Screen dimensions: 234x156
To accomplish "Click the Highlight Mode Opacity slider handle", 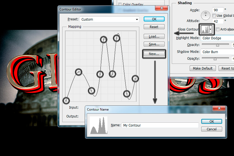I will click(x=217, y=45).
